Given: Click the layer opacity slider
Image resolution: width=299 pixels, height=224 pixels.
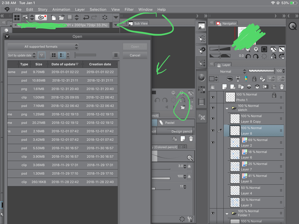Looking at the screenshot, I should pos(262,71).
